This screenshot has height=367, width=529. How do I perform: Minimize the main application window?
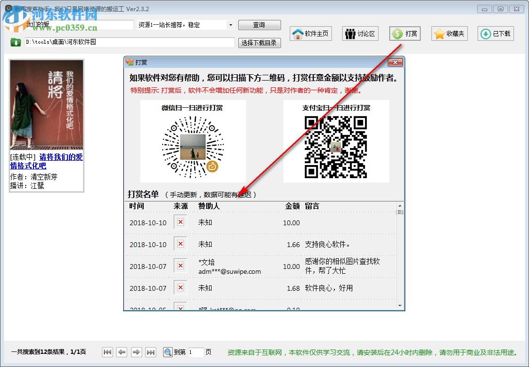484,9
